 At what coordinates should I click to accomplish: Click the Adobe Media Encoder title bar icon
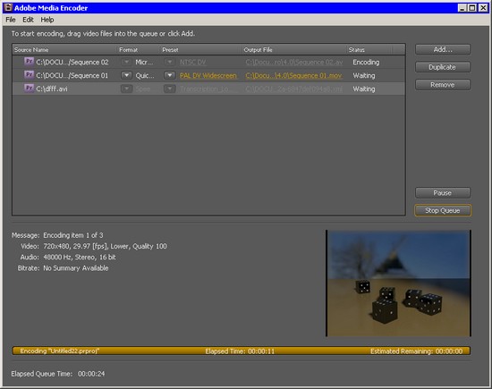(8, 7)
